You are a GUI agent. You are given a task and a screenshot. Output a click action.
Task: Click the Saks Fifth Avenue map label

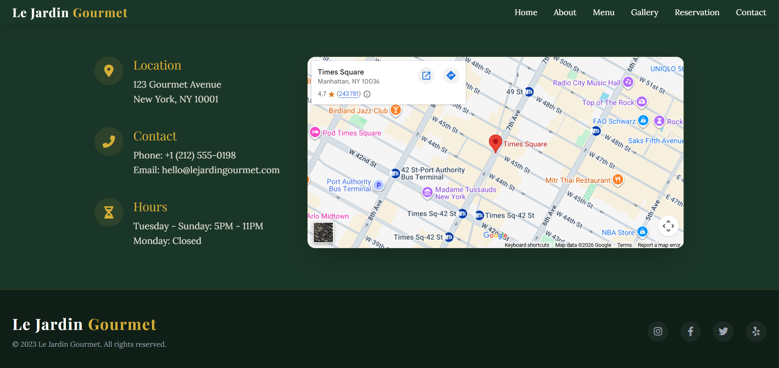(x=656, y=140)
